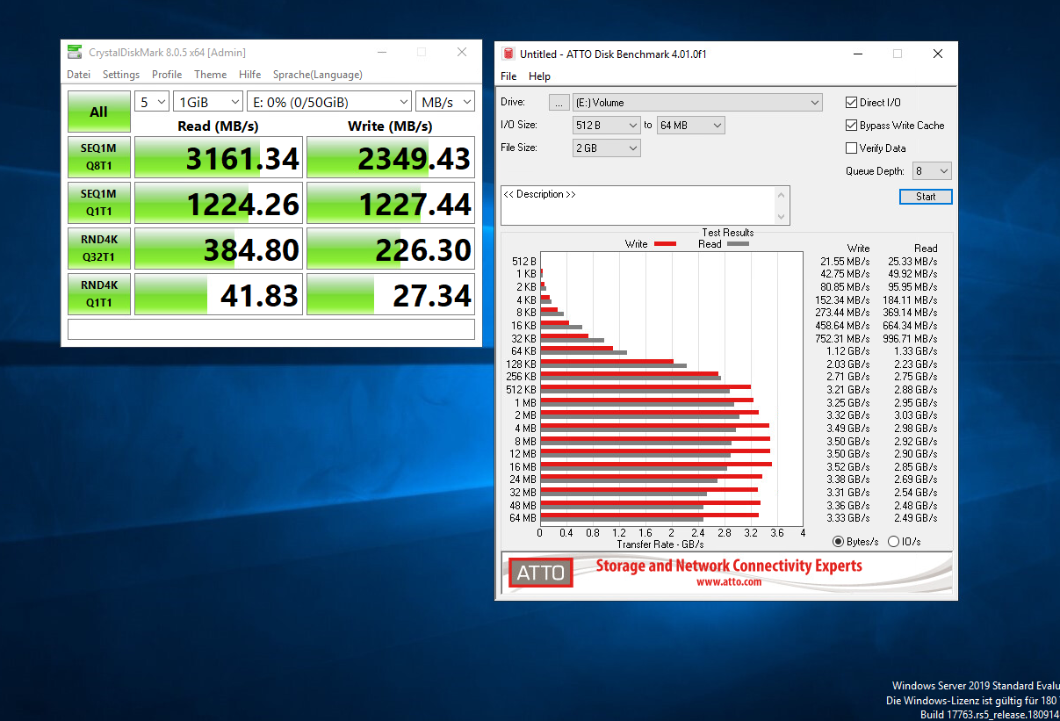The width and height of the screenshot is (1060, 721).
Task: Click the RND4K Q1T1 write value 27.34
Action: [x=391, y=294]
